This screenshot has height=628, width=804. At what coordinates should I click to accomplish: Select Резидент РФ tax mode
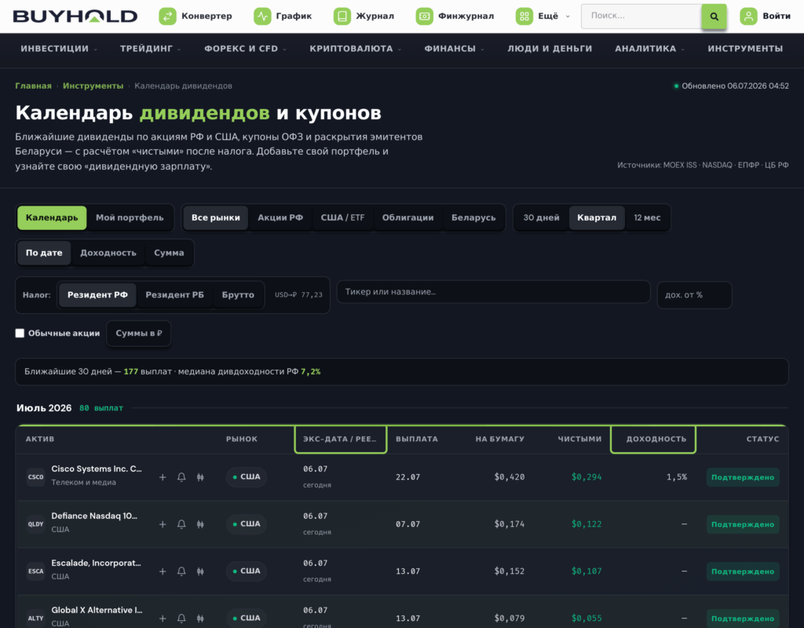97,295
